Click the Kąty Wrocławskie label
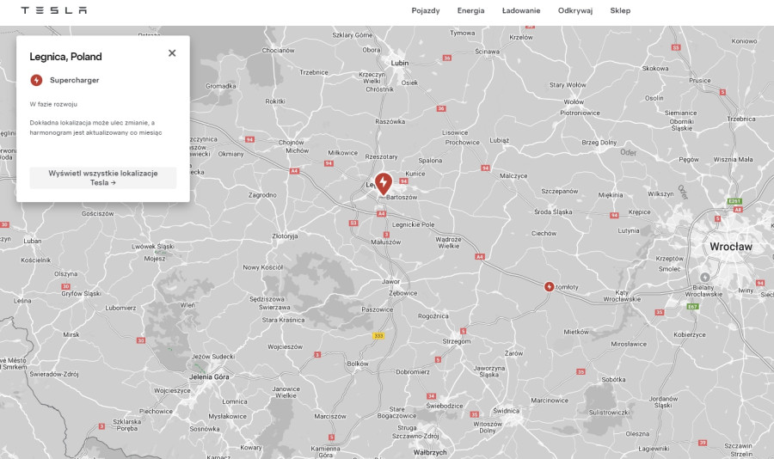The image size is (774, 459). [x=622, y=296]
